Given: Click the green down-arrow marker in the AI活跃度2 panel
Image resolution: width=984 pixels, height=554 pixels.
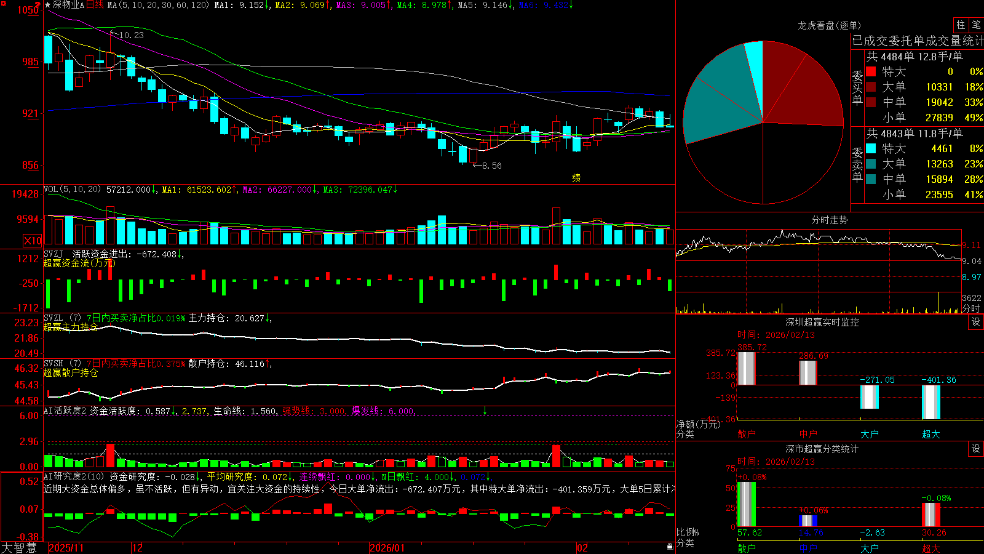Looking at the screenshot, I should pos(485,411).
